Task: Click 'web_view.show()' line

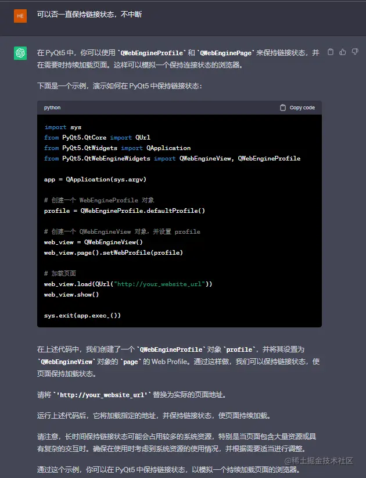Action: tap(71, 294)
